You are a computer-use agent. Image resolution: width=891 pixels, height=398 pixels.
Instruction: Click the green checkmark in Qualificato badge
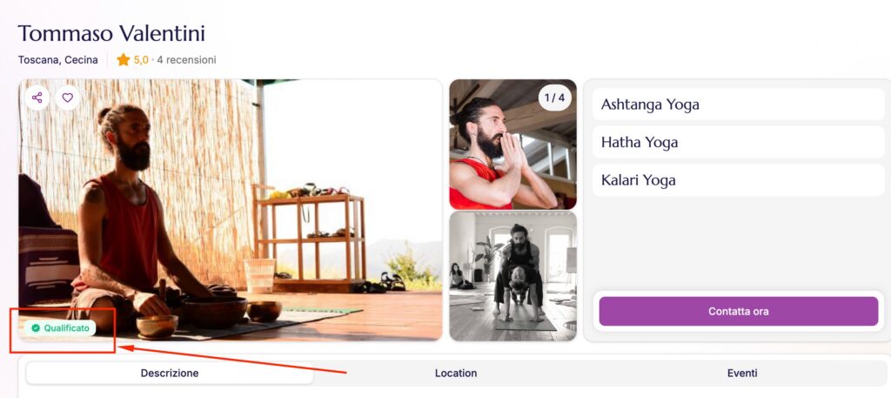[36, 328]
